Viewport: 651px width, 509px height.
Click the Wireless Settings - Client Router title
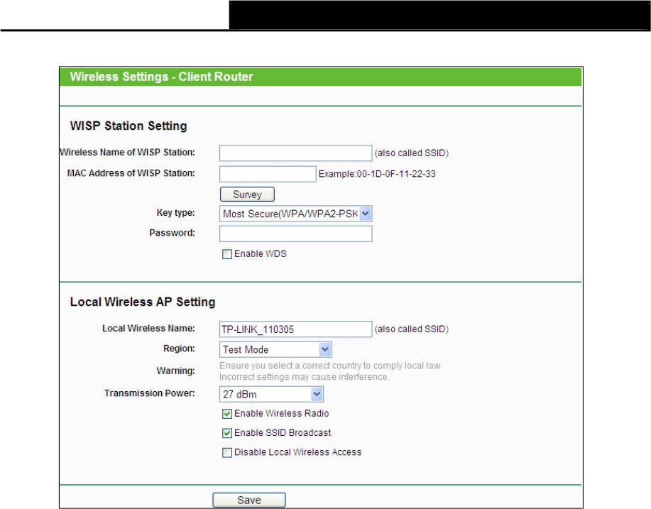click(161, 77)
